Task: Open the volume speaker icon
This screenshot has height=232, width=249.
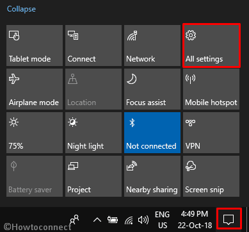Action: [x=143, y=220]
